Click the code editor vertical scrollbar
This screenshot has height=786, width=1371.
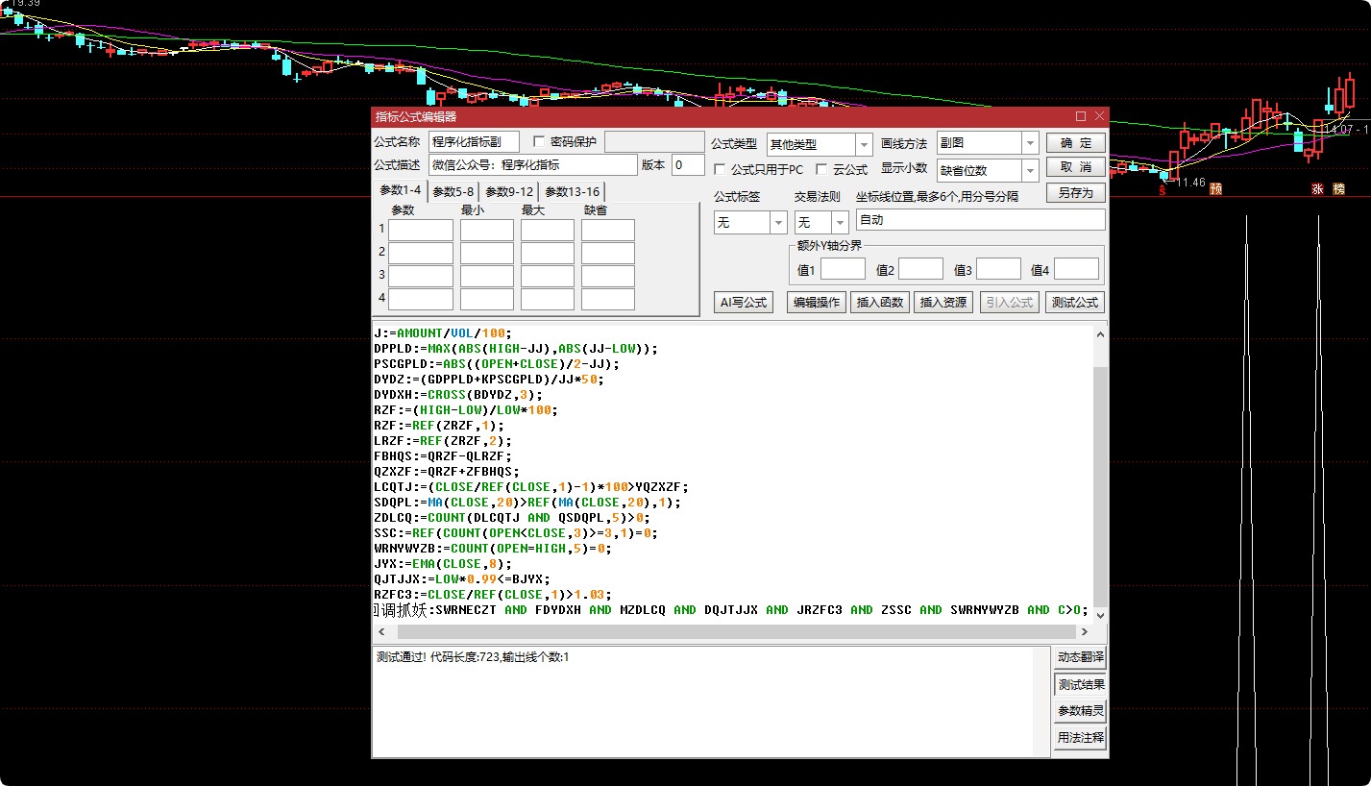click(1100, 474)
